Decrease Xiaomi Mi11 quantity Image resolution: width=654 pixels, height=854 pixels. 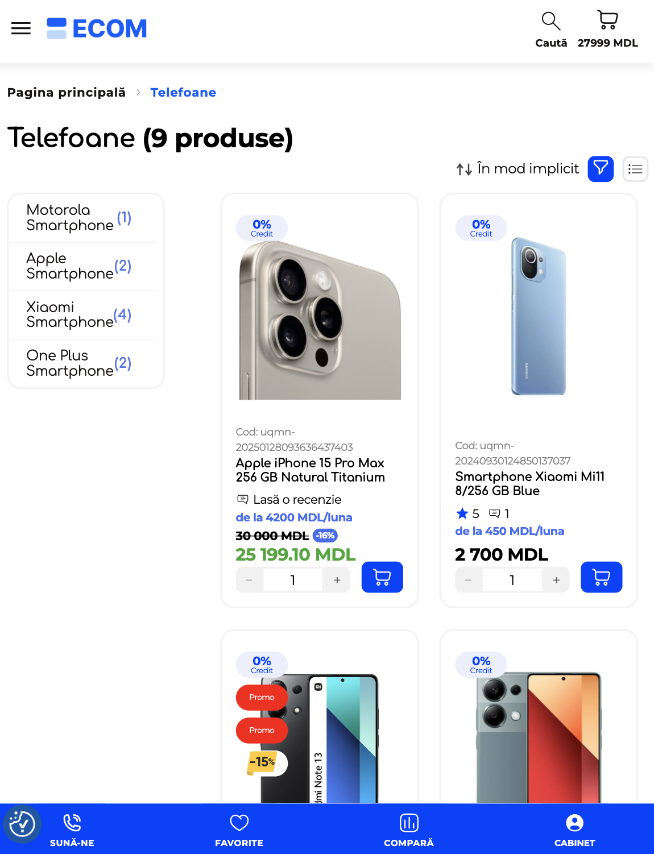point(469,580)
